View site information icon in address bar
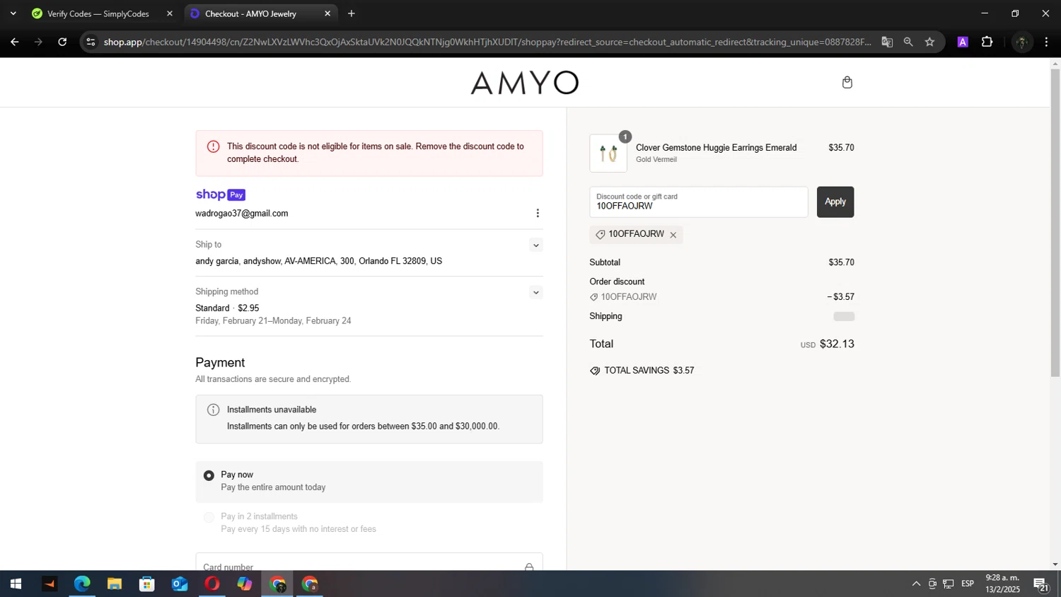1061x597 pixels. click(x=91, y=42)
